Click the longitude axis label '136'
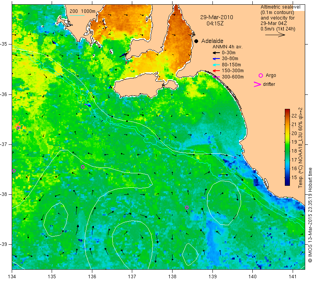 pos(92,277)
